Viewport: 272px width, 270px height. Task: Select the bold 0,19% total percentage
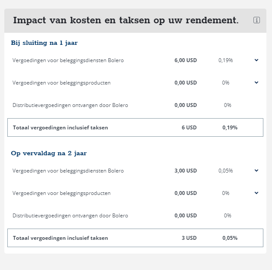click(x=230, y=128)
